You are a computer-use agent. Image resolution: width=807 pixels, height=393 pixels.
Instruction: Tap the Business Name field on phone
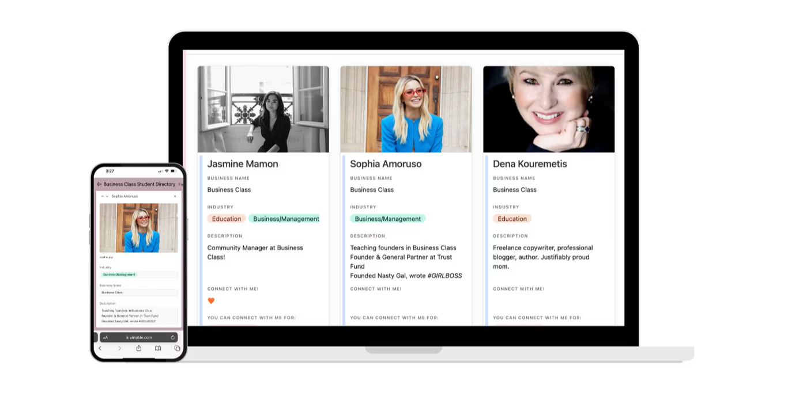click(138, 292)
